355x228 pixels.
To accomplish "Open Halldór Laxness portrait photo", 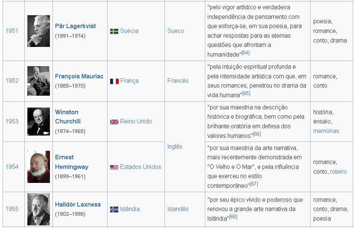I will (38, 209).
